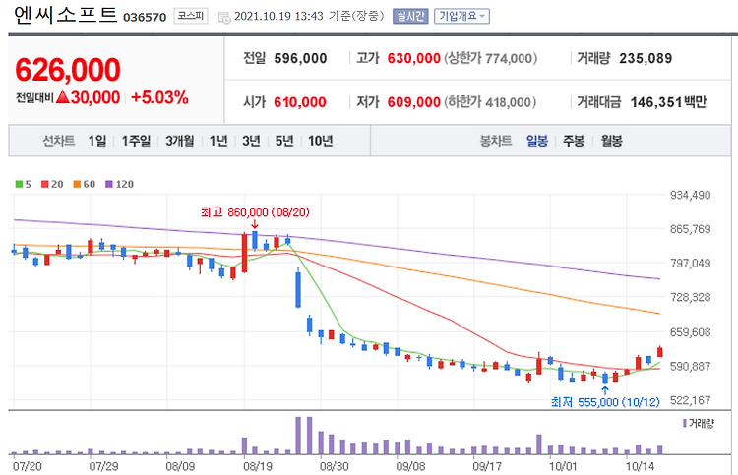Click the red up-triangle change icon
738x475 pixels.
point(63,97)
